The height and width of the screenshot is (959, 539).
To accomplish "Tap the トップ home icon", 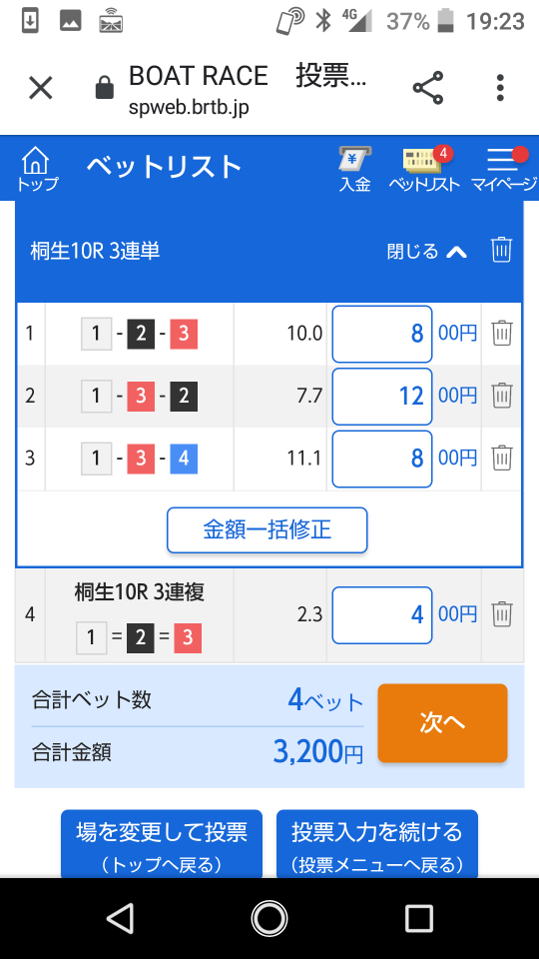I will [37, 169].
